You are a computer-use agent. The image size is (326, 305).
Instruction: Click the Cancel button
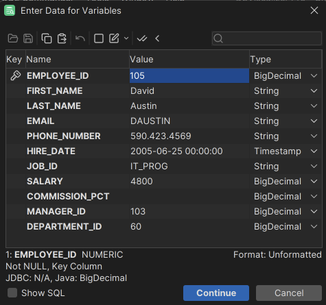tap(289, 293)
